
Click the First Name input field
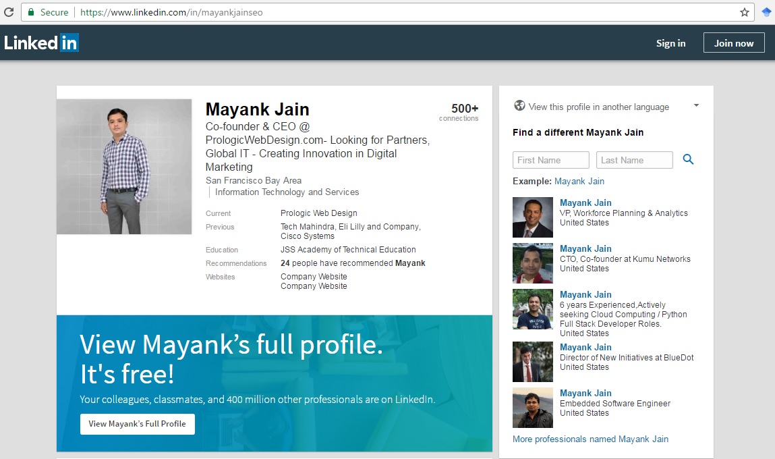(x=551, y=160)
